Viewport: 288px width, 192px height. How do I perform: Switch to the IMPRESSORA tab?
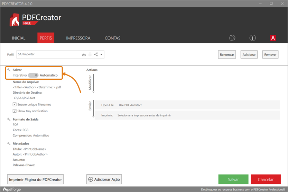click(x=78, y=38)
